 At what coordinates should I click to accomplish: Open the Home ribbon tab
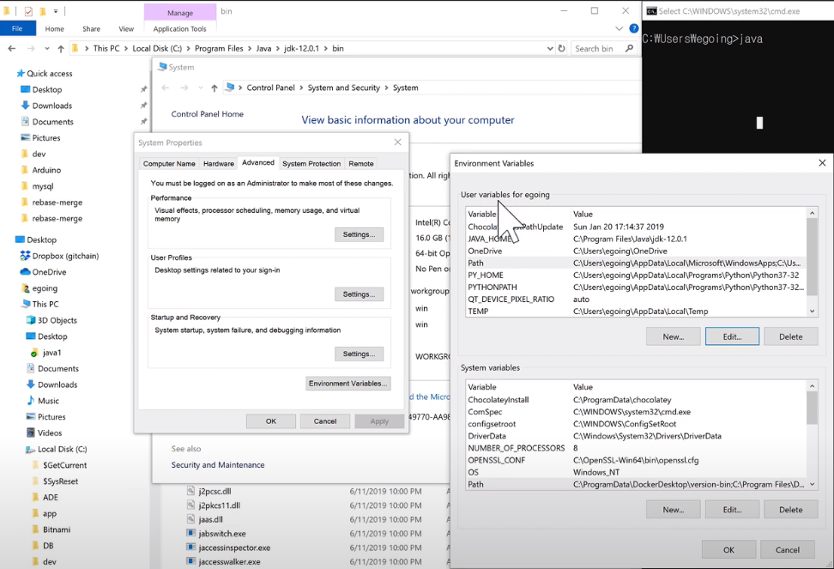[x=54, y=28]
